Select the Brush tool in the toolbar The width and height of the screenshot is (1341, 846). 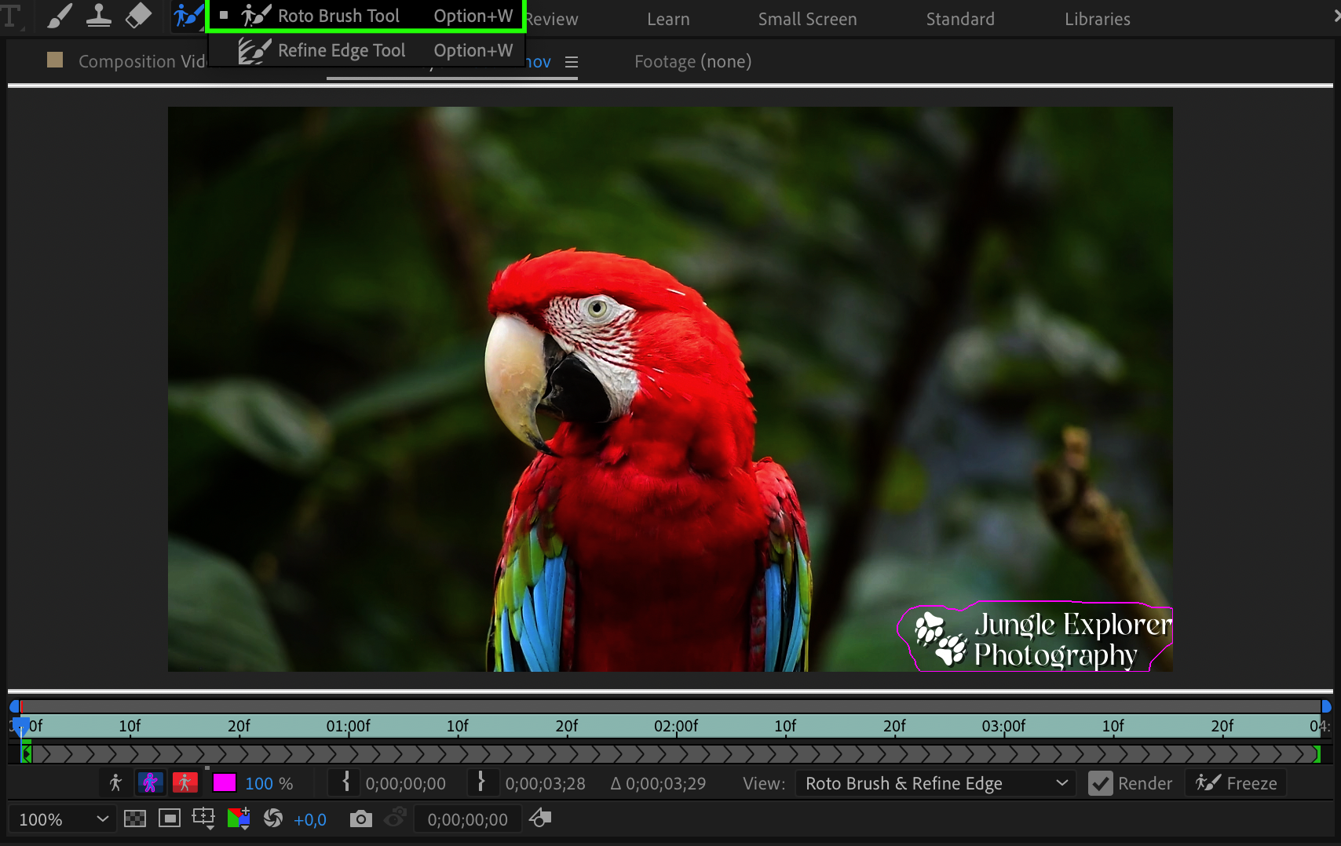(x=60, y=16)
